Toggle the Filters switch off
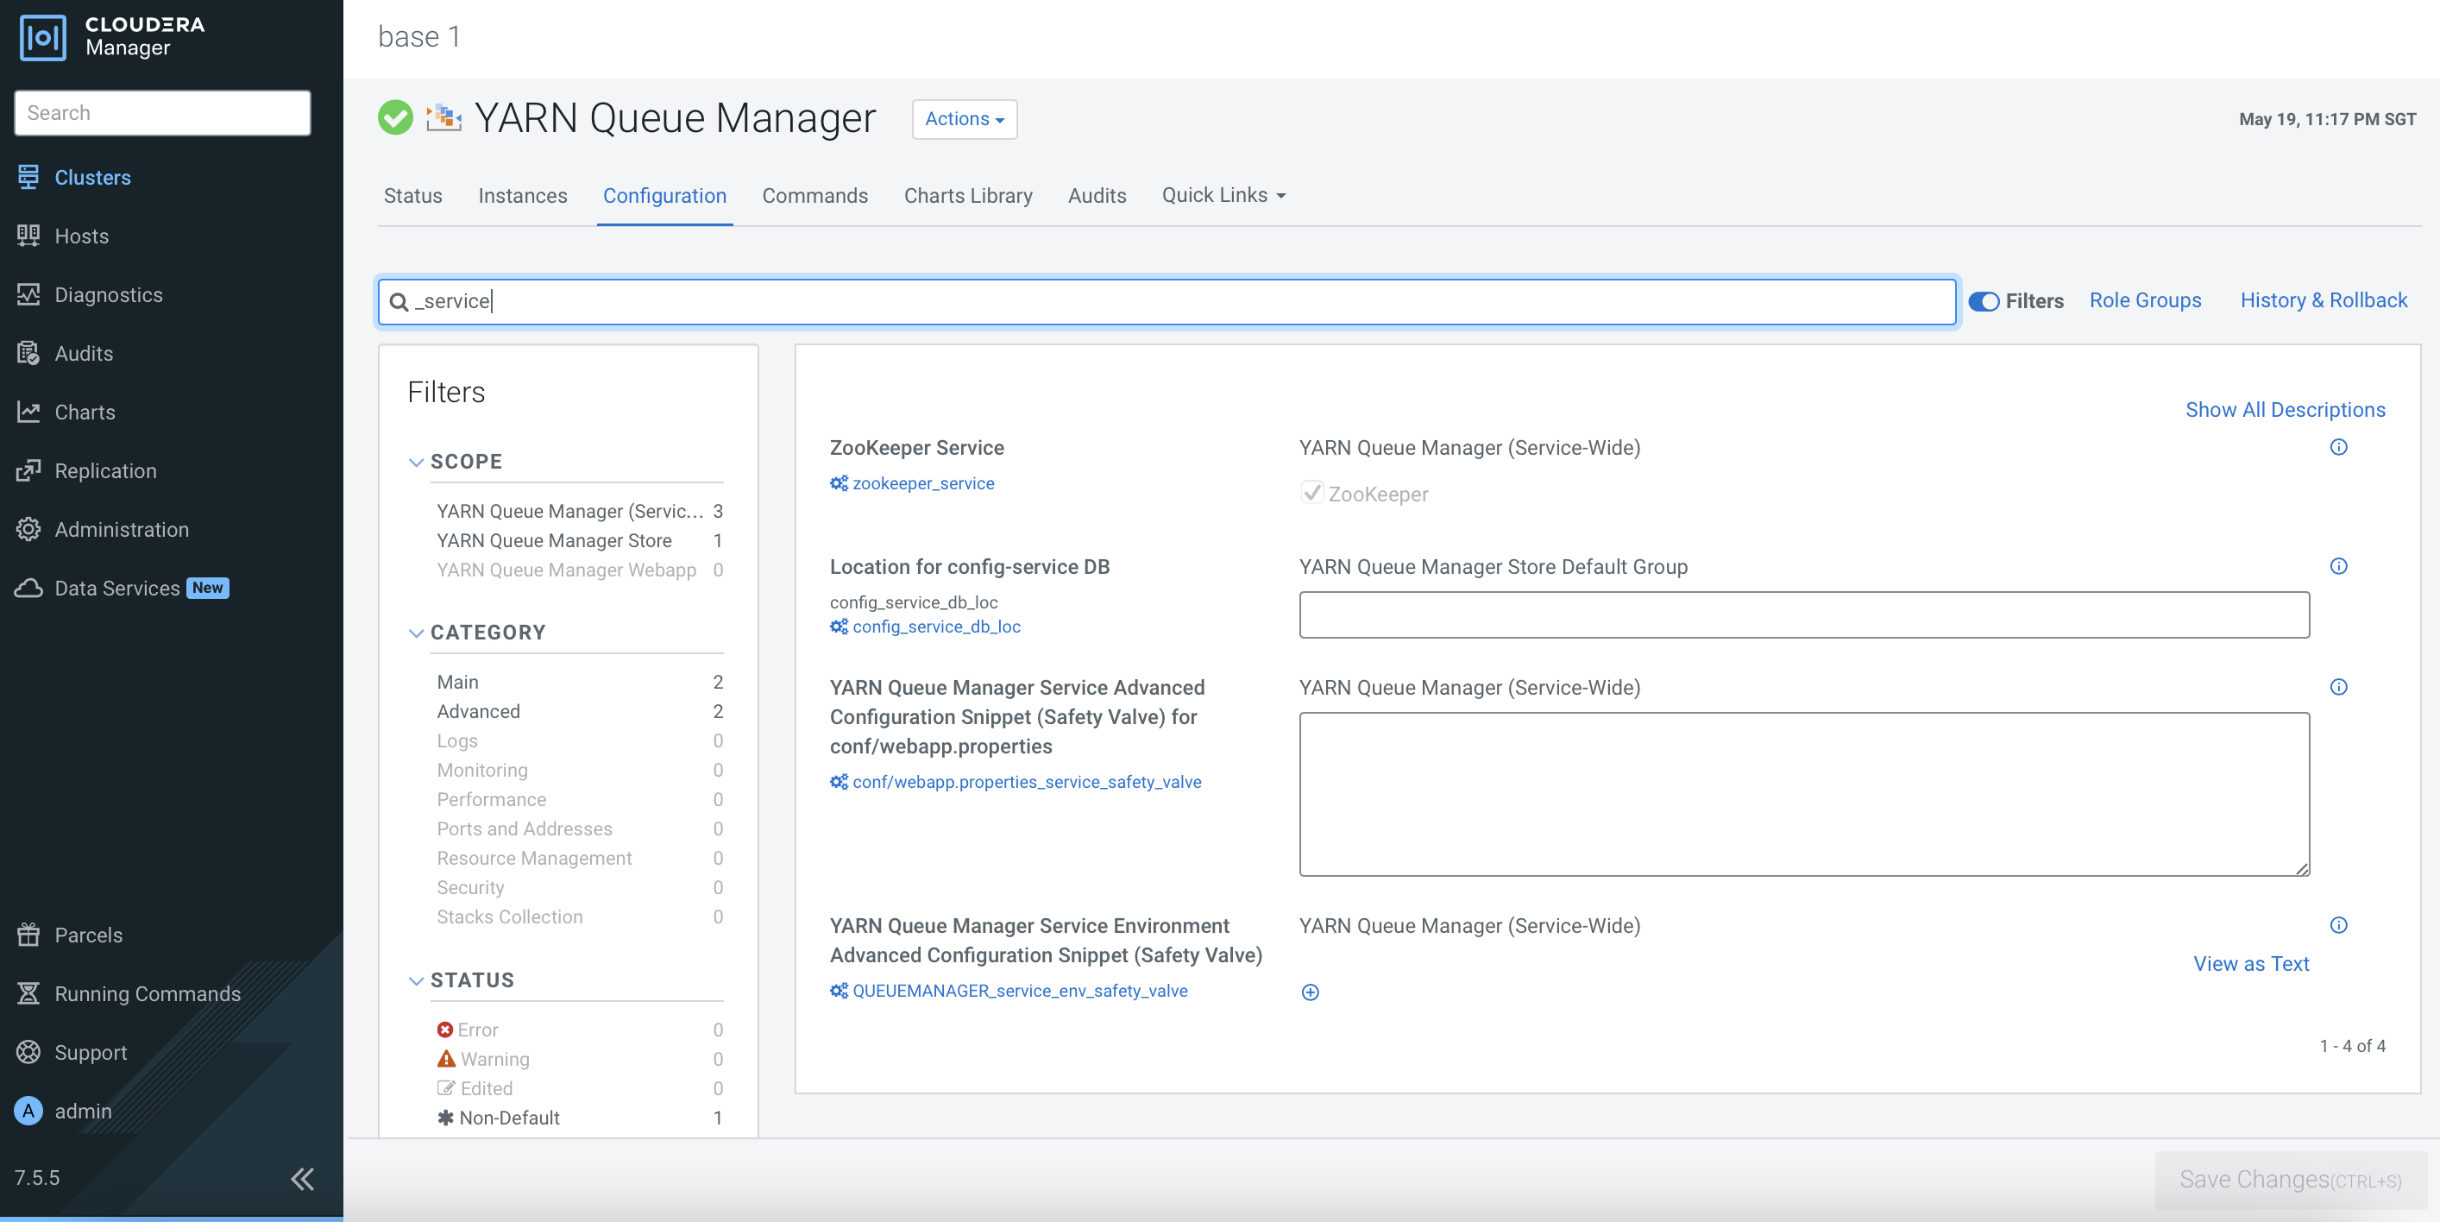2440x1222 pixels. point(1984,301)
